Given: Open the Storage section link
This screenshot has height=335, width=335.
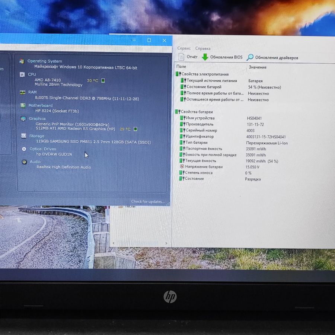Looking at the screenshot, I should tap(36, 136).
